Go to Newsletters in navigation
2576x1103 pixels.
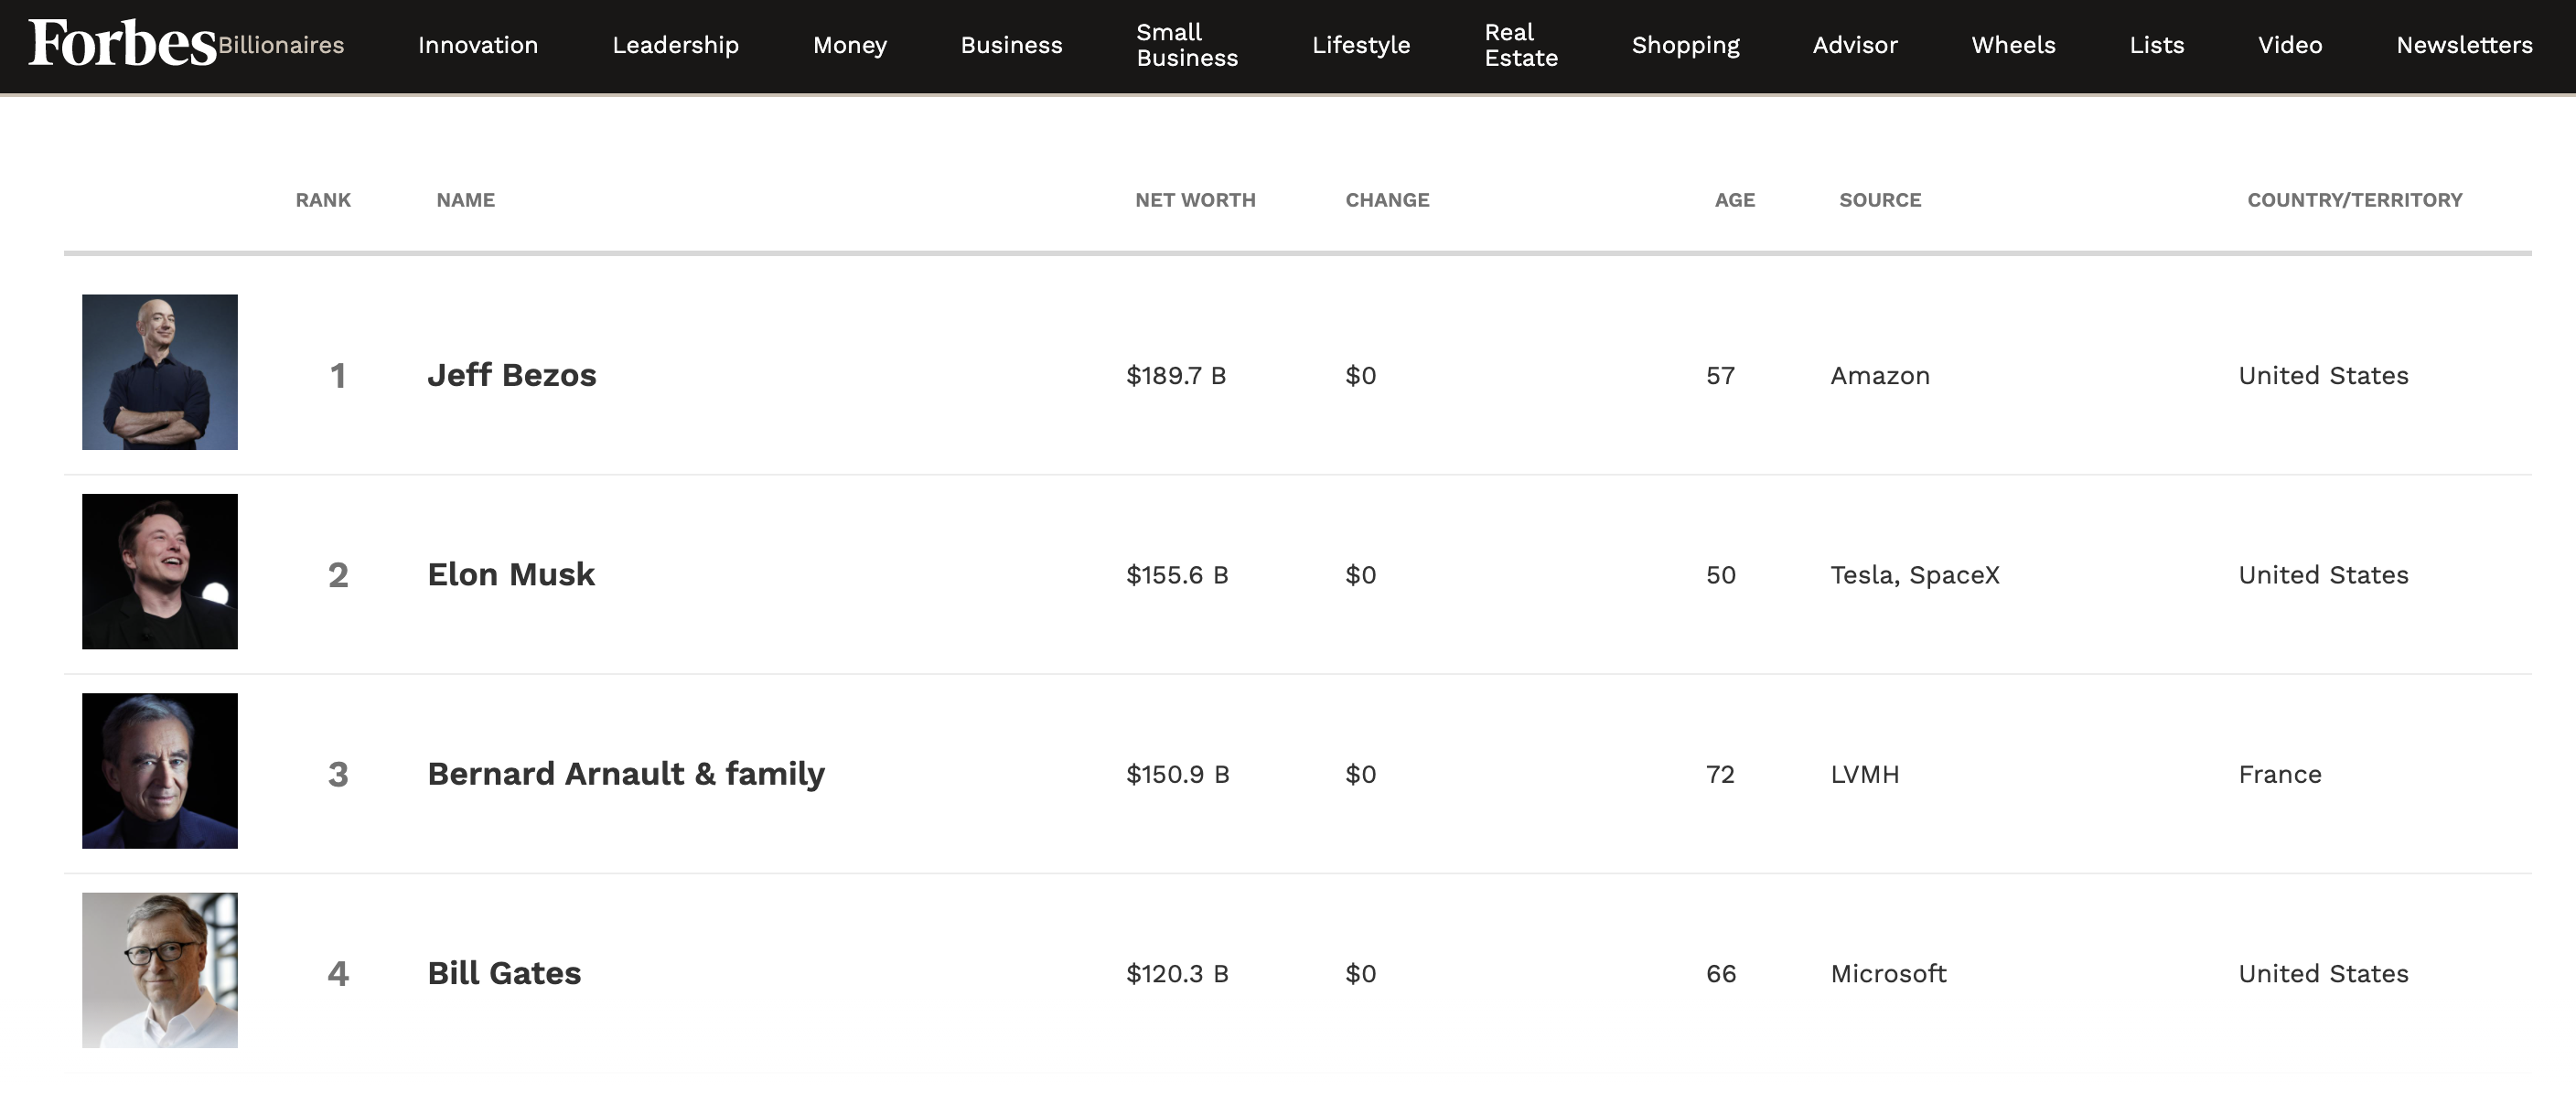(2464, 45)
